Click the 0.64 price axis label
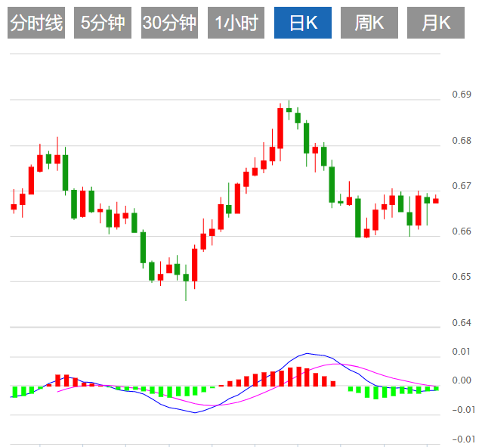This screenshot has height=447, width=482. 462,323
